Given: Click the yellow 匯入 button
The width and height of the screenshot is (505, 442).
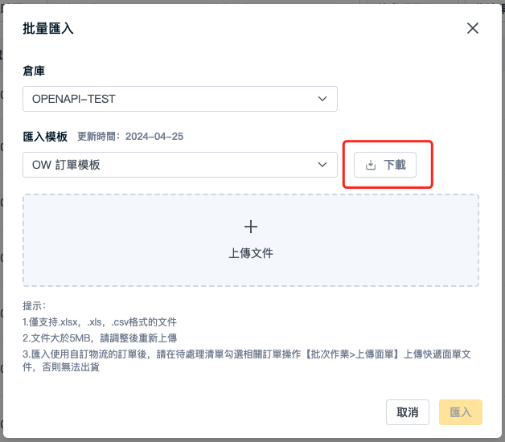Looking at the screenshot, I should (x=461, y=412).
